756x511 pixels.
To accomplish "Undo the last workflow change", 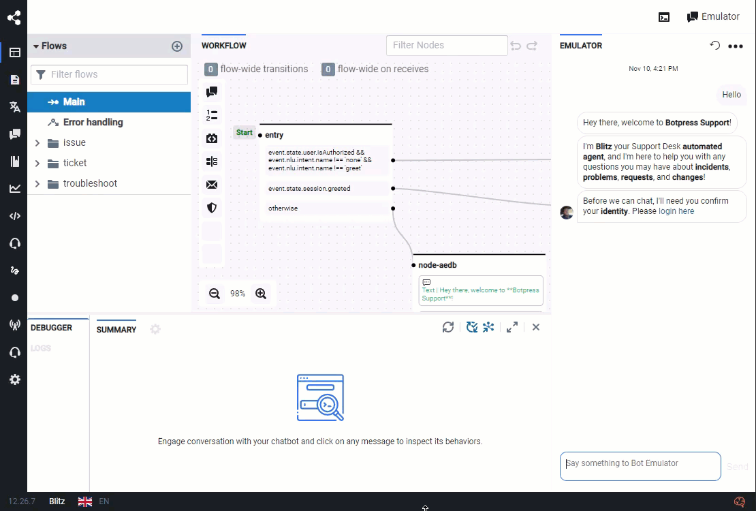I will [516, 45].
